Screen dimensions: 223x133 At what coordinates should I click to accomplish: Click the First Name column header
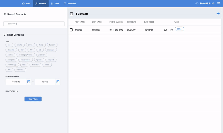point(80,22)
